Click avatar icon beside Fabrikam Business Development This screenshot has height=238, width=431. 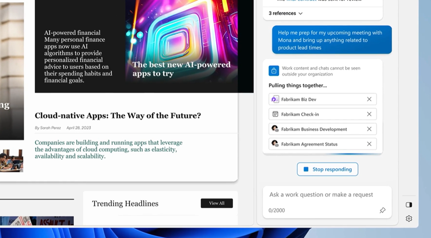[275, 129]
